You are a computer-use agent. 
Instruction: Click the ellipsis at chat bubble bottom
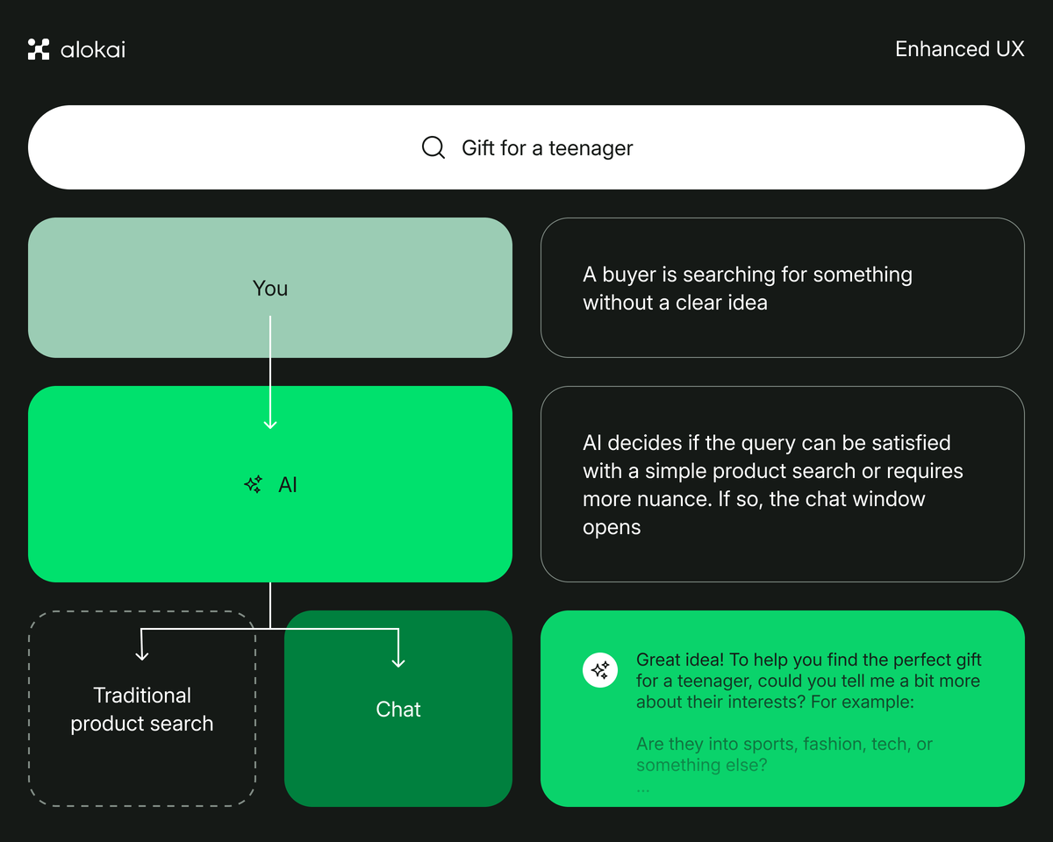pos(643,787)
